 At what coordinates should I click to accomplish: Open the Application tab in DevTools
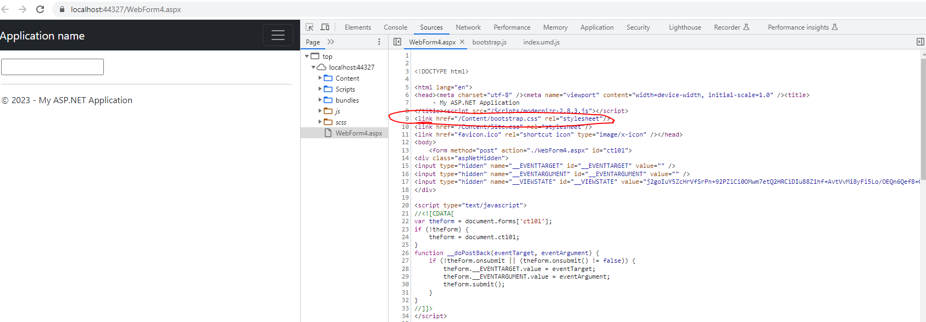[597, 27]
